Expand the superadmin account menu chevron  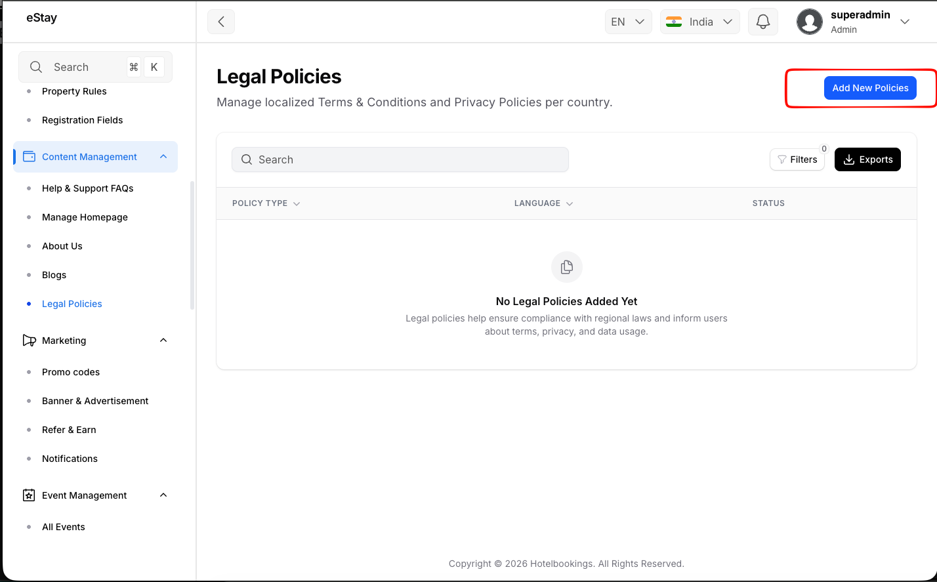click(x=905, y=22)
